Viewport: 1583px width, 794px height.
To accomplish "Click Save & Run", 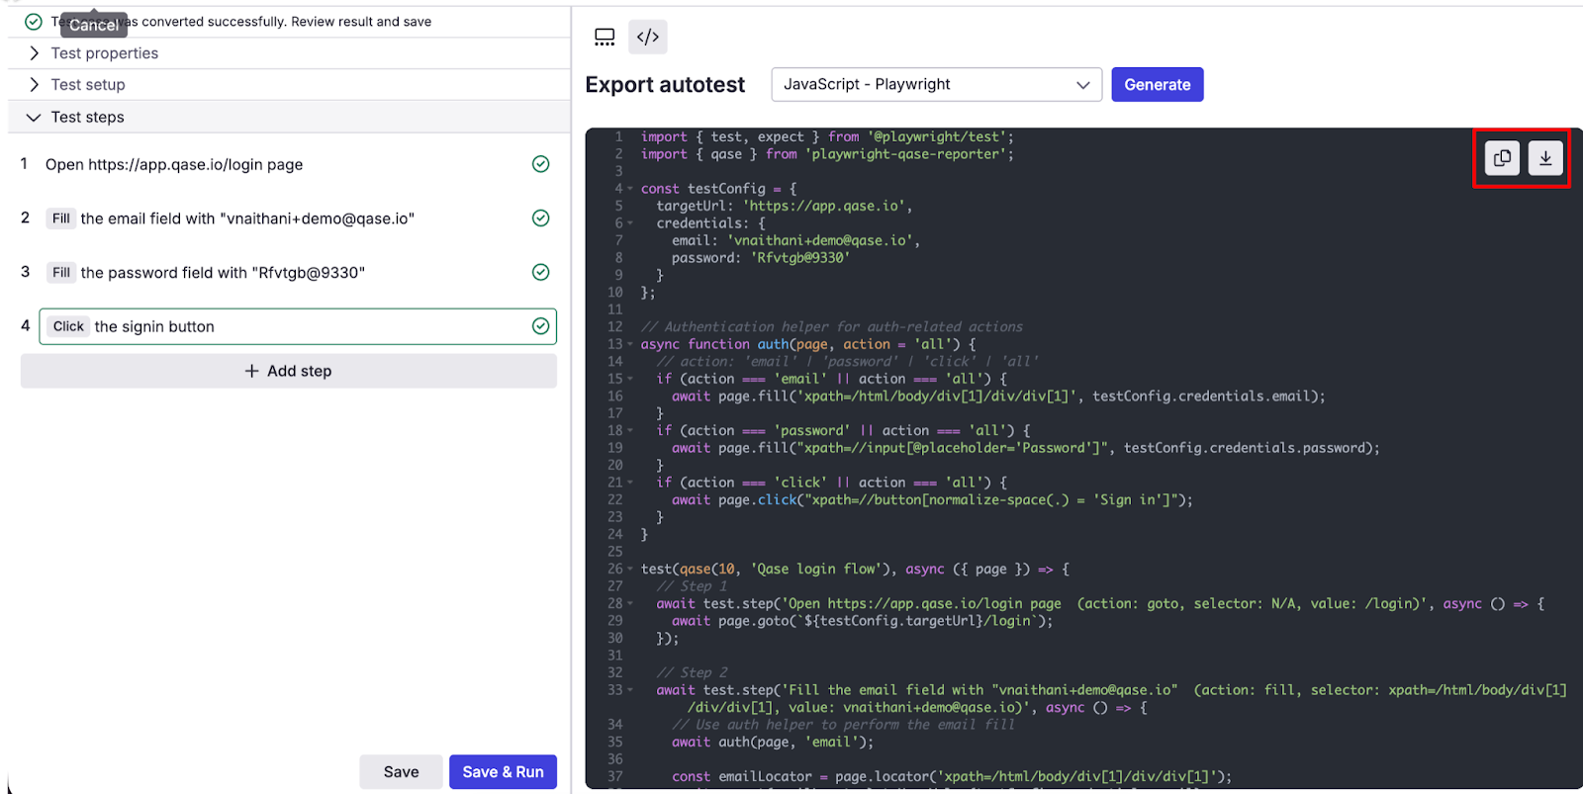I will [503, 772].
